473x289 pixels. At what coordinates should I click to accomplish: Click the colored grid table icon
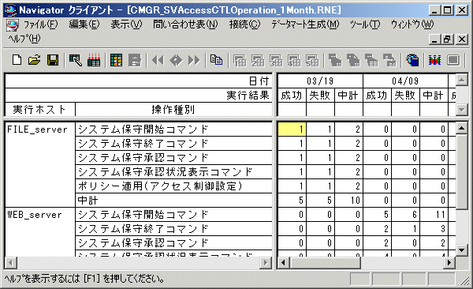pos(116,60)
